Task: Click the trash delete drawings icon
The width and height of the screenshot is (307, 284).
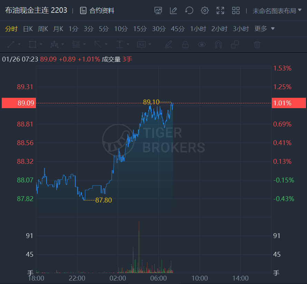Action: pyautogui.click(x=257, y=45)
